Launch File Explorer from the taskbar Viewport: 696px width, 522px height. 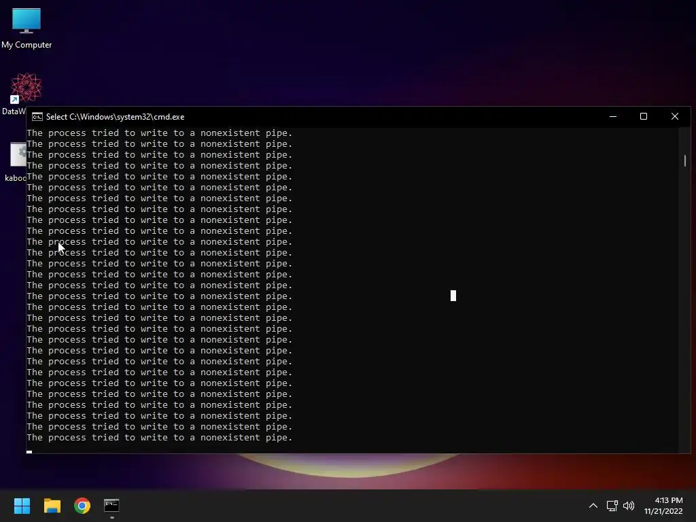click(52, 506)
